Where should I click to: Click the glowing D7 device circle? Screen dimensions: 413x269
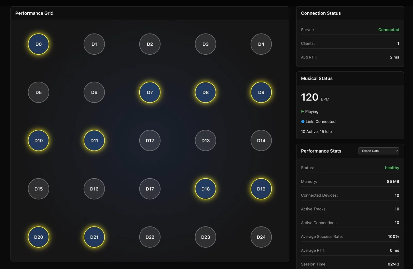(x=150, y=92)
